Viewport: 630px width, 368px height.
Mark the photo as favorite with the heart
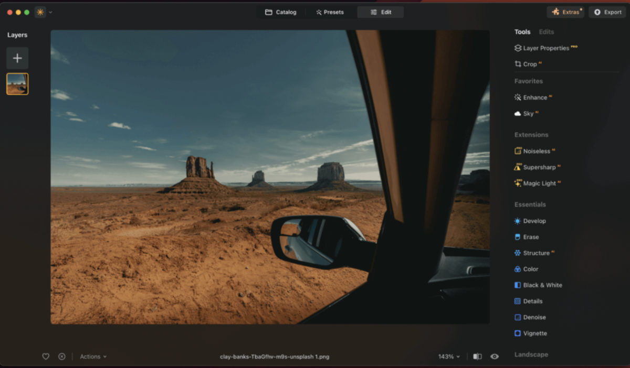click(x=46, y=356)
